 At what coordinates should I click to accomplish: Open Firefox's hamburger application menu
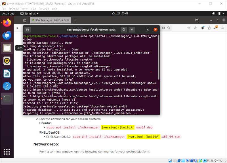222,28
